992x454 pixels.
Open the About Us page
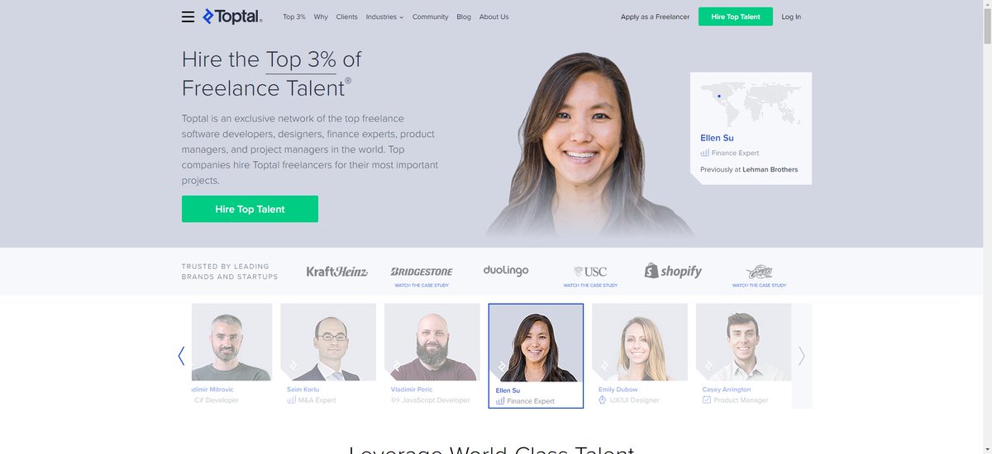494,17
